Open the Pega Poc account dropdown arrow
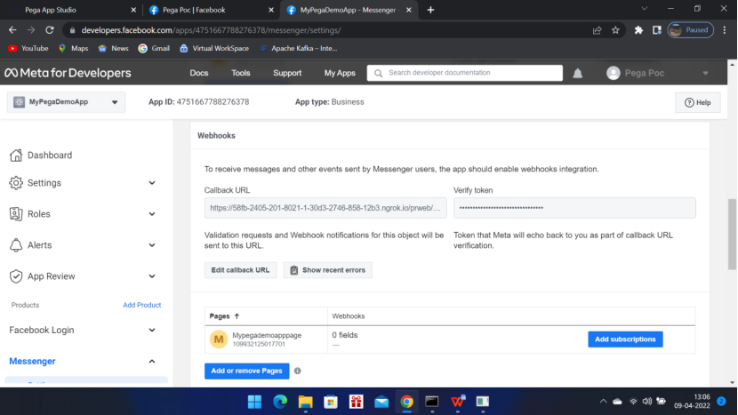Viewport: 738px width, 415px height. (705, 74)
